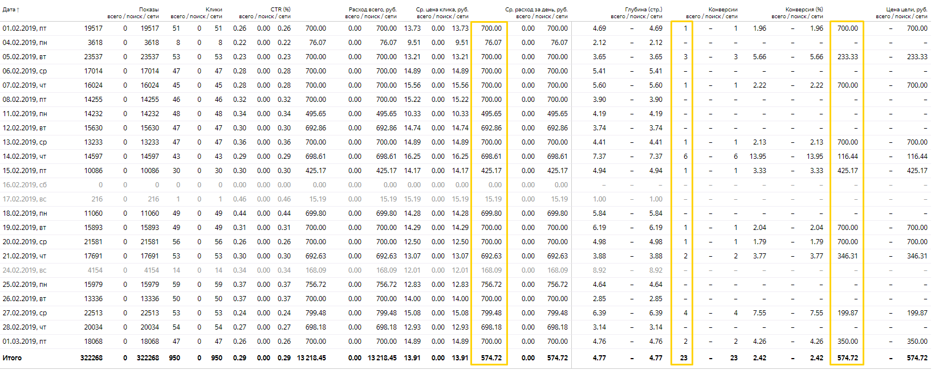This screenshot has width=935, height=370.
Task: Click Показы всего 3618 on 04.02.2019
Action: pyautogui.click(x=95, y=43)
